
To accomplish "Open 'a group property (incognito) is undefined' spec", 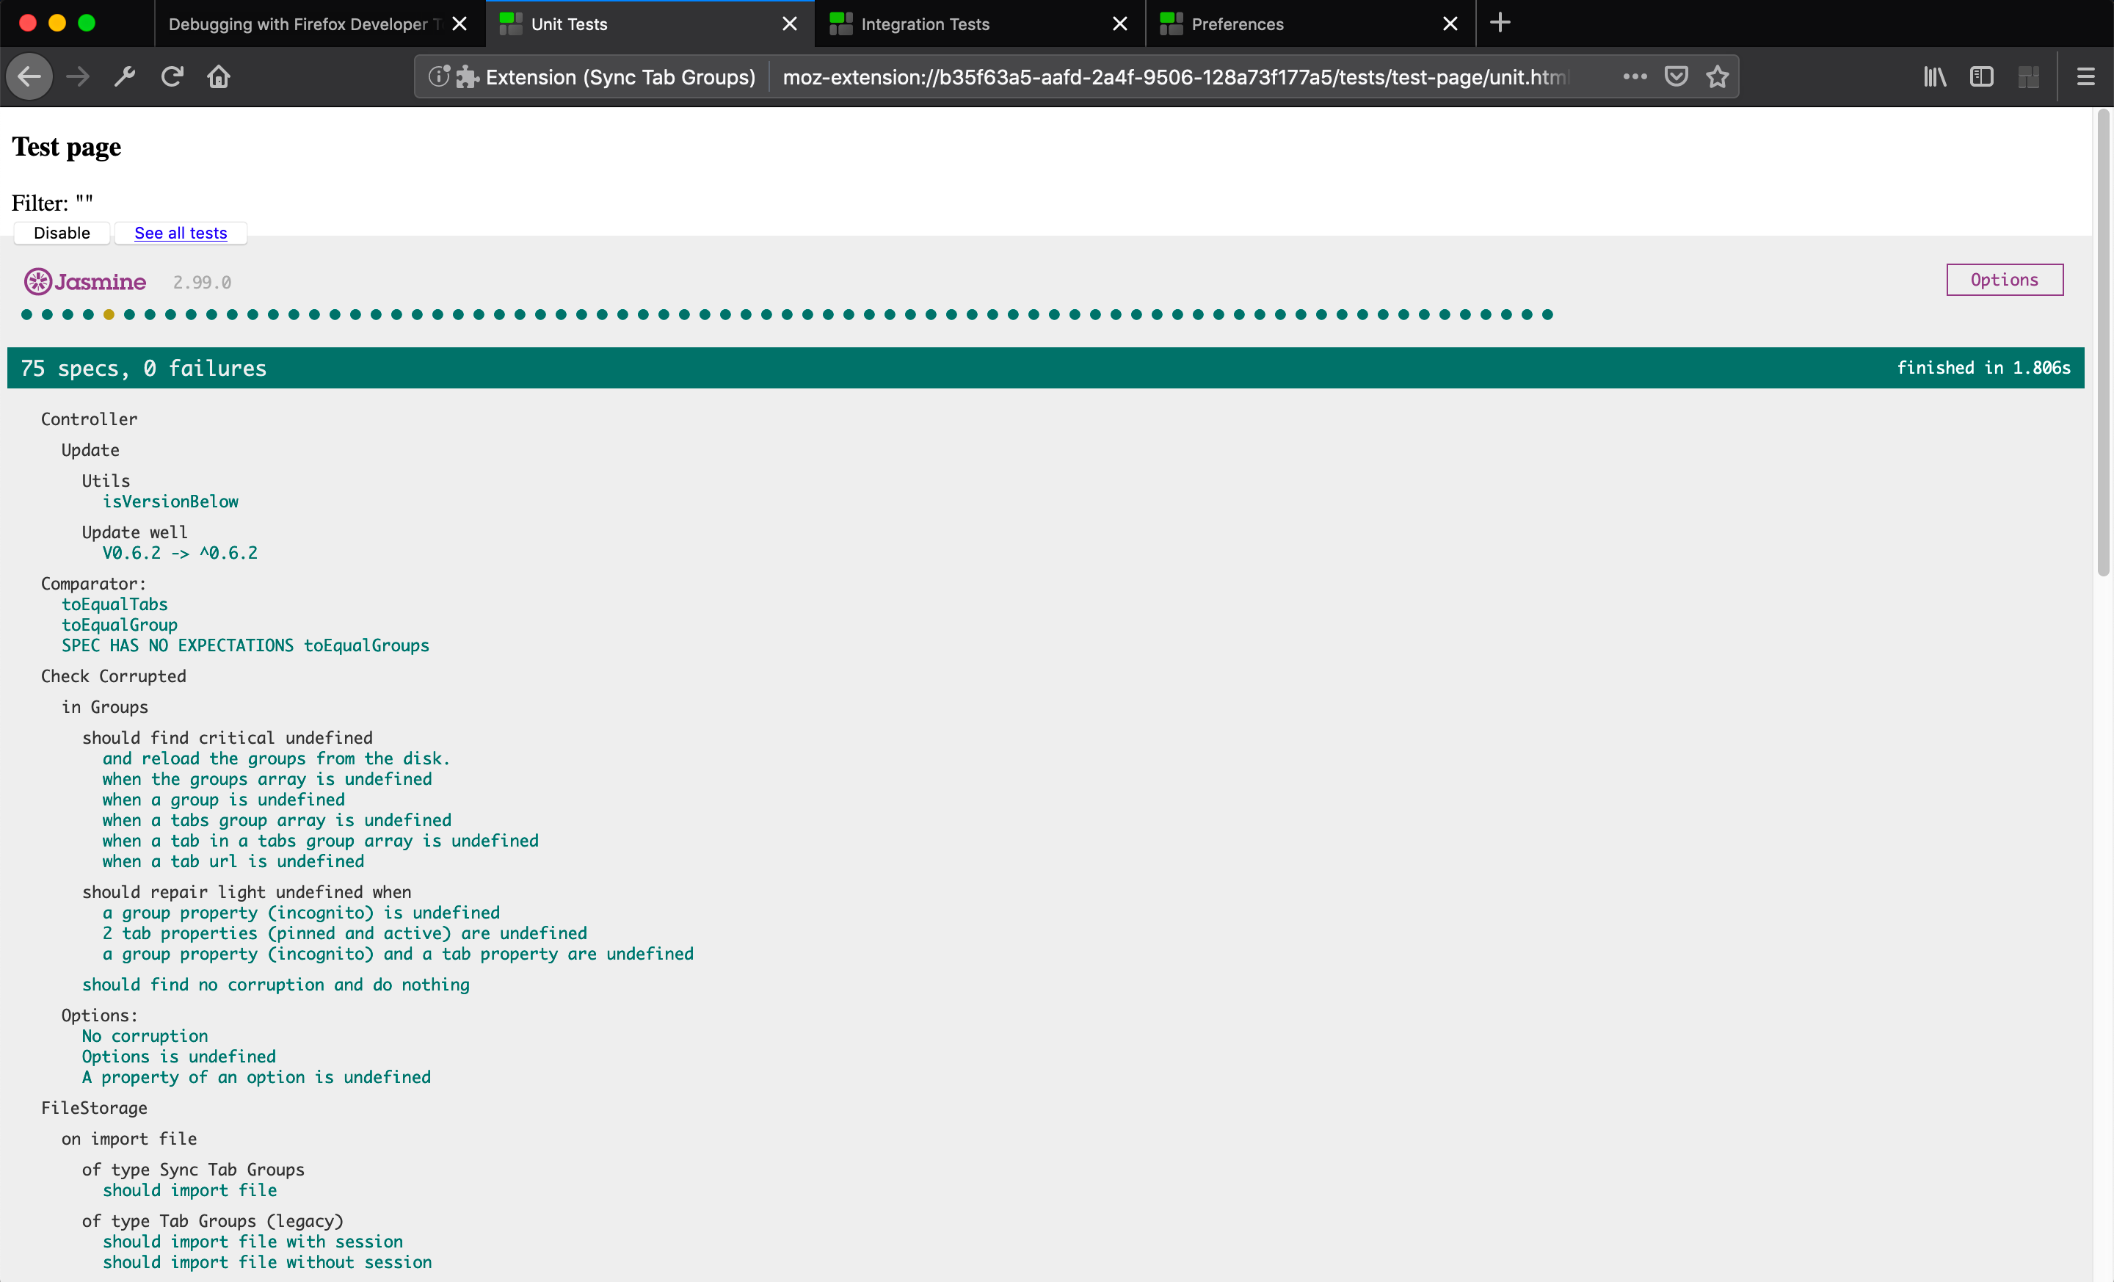I will (301, 914).
